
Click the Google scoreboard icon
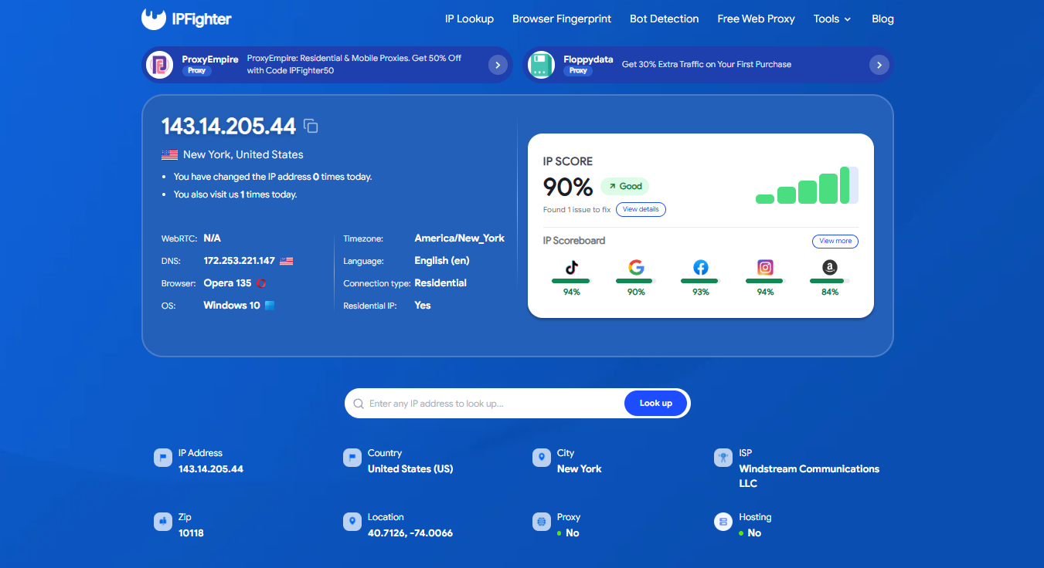pos(636,267)
